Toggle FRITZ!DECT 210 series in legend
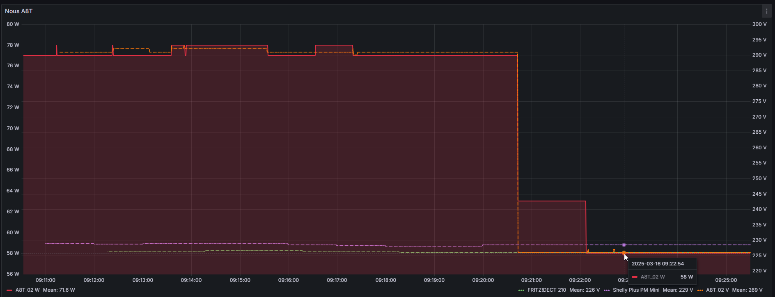This screenshot has width=775, height=297. pyautogui.click(x=546, y=290)
